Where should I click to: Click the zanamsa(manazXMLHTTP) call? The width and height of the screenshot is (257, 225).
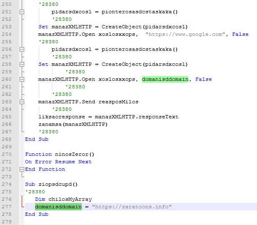pyautogui.click(x=73, y=125)
